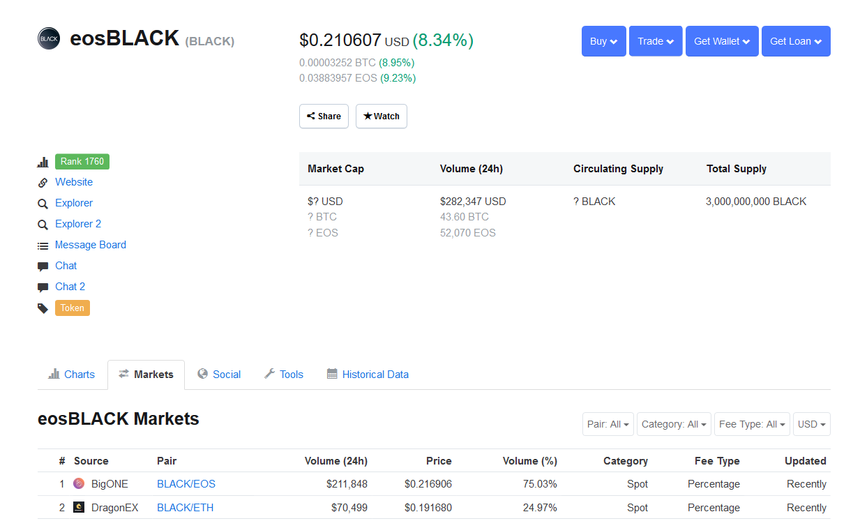Open the Explorer 2 link
This screenshot has height=528, width=860.
coord(78,224)
